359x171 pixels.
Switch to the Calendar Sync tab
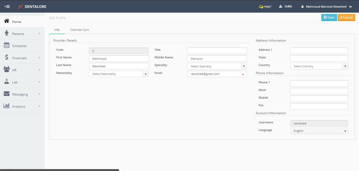click(x=80, y=30)
